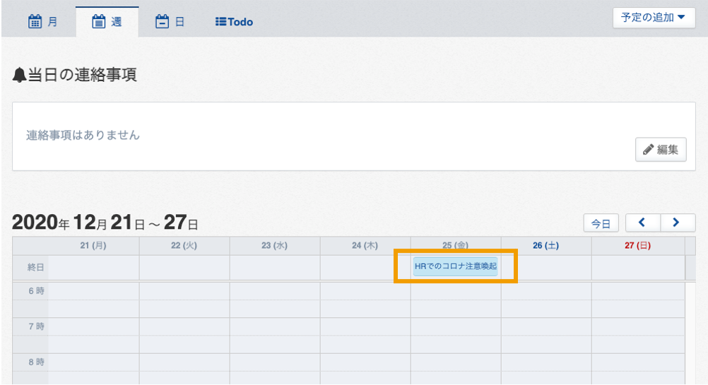This screenshot has width=708, height=385.
Task: Click the 22 (火) column header
Action: [184, 246]
